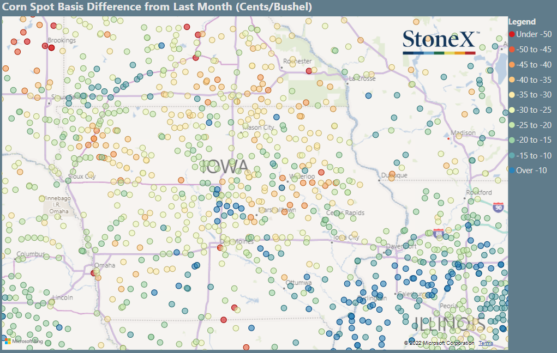Click the Omaha city label
This screenshot has height=353, width=557.
pyautogui.click(x=104, y=265)
